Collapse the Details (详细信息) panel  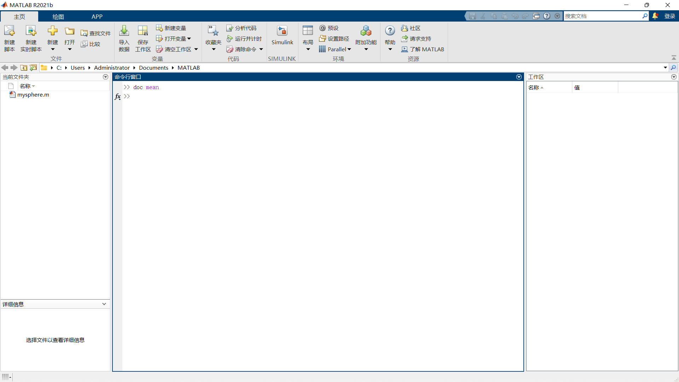(104, 304)
